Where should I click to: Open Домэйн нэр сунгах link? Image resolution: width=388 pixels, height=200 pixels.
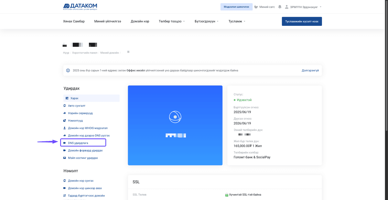81,181
